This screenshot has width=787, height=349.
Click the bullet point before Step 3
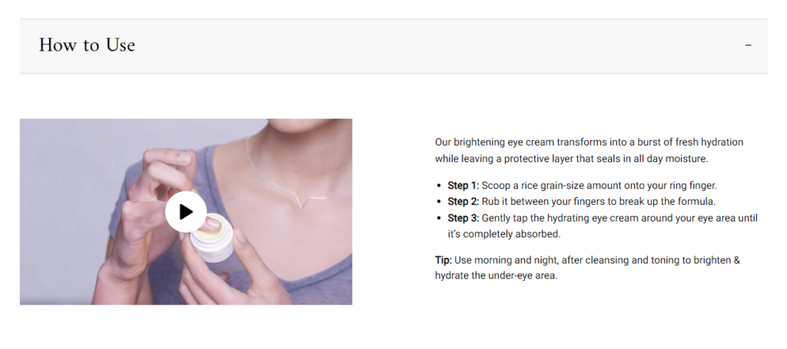pyautogui.click(x=440, y=219)
